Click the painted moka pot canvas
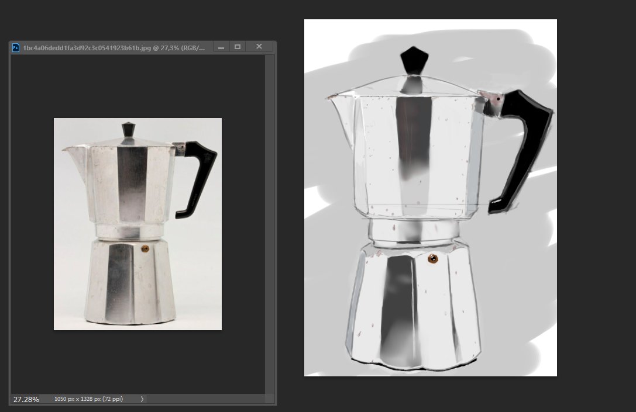This screenshot has height=412, width=636. click(431, 198)
